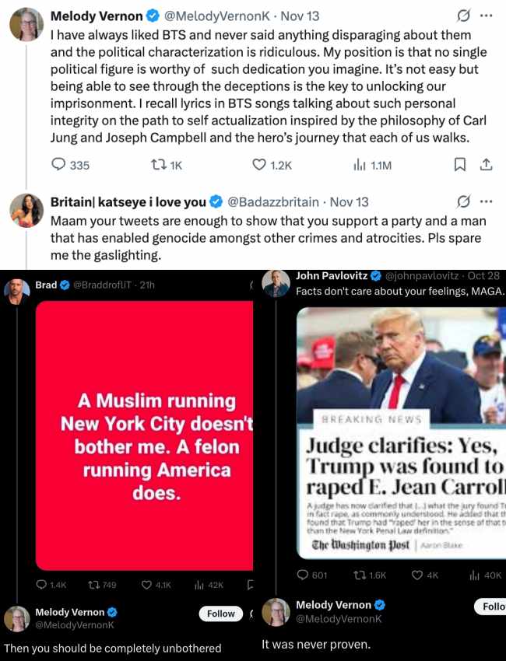Viewport: 506px width, 661px height.
Task: Open more options on Britain's reply
Action: 487,201
